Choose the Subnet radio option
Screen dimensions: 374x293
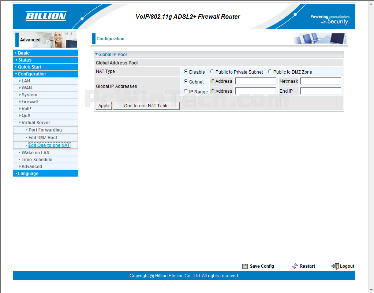[186, 81]
